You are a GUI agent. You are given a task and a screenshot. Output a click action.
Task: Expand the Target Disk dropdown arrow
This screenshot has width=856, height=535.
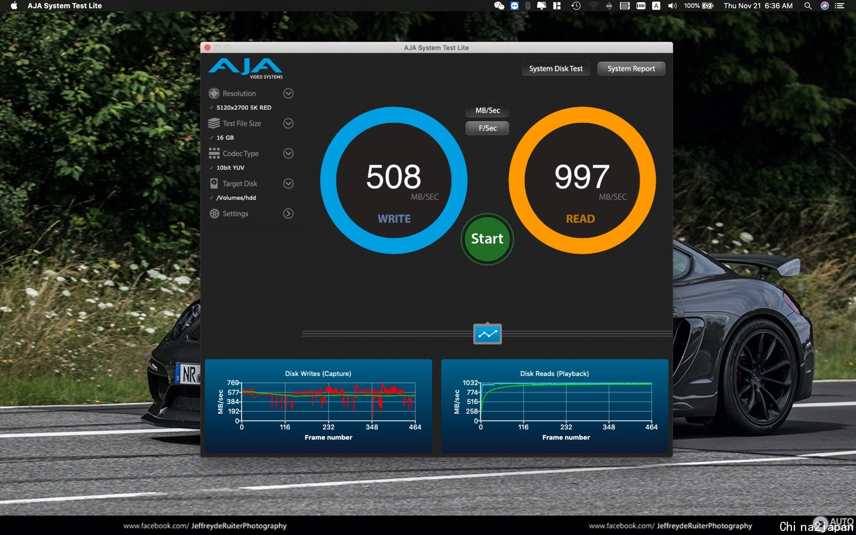[288, 183]
